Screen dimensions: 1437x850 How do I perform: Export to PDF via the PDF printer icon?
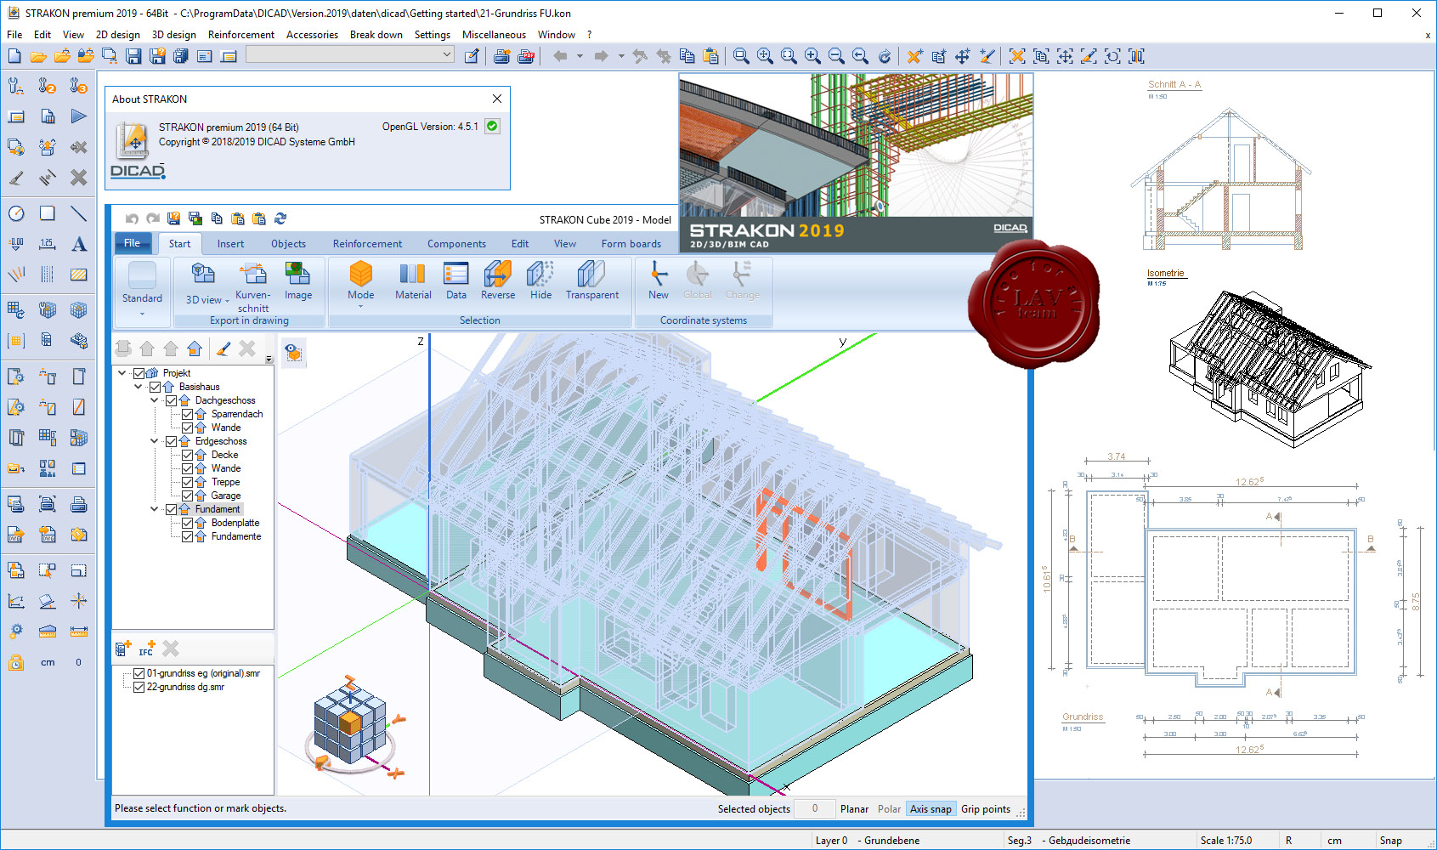526,56
